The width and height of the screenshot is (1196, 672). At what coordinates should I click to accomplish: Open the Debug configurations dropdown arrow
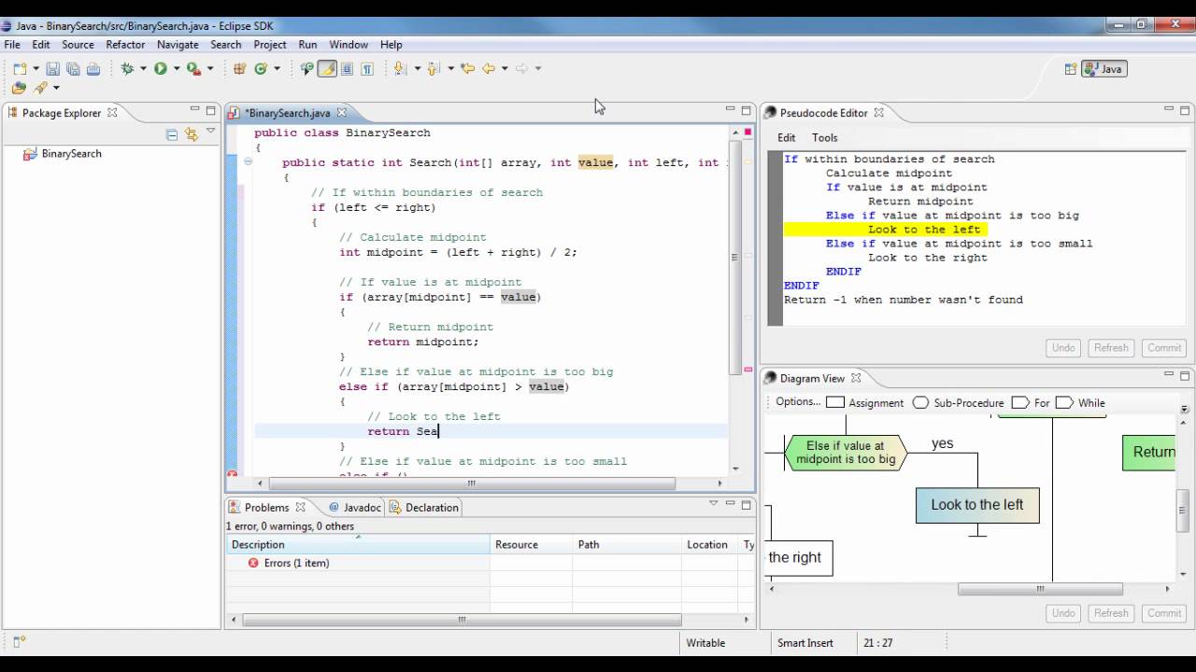pos(143,68)
